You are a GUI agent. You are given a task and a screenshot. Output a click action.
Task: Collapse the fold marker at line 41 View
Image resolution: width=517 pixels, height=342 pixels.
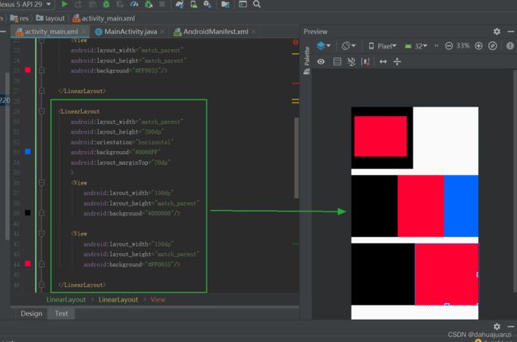(x=41, y=234)
